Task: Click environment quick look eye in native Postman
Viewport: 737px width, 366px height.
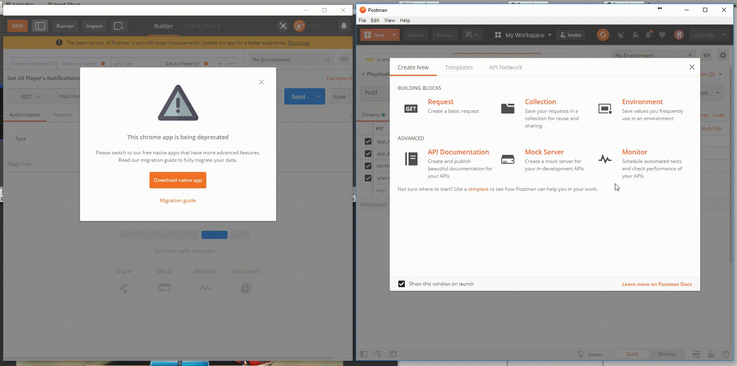Action: pyautogui.click(x=707, y=55)
